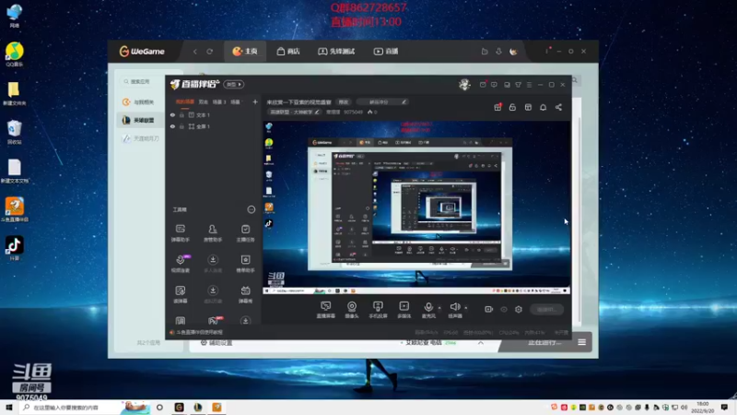Image resolution: width=737 pixels, height=415 pixels.
Task: Open the gift box icon
Action: [x=497, y=107]
